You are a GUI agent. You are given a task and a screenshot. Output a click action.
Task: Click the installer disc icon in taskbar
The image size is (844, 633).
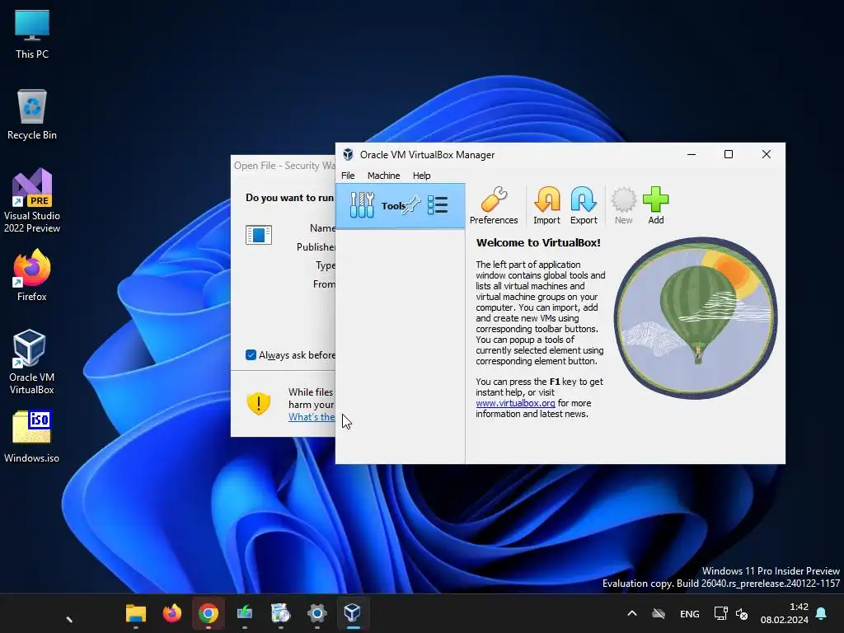click(x=280, y=613)
